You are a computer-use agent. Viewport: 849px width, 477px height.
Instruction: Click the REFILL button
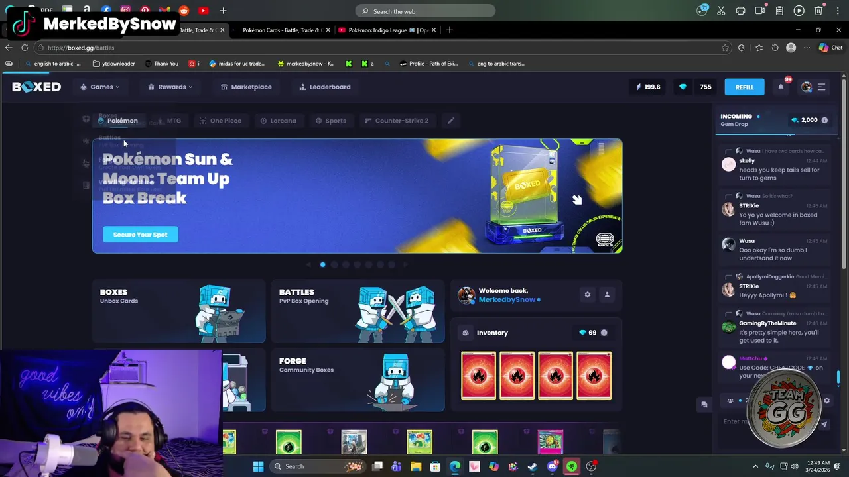click(744, 87)
